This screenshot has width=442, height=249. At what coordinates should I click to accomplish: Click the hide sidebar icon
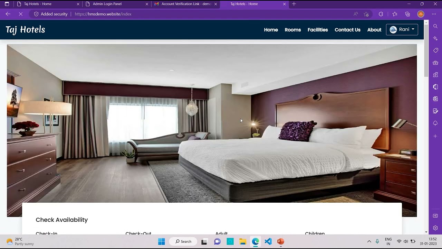coord(435,216)
